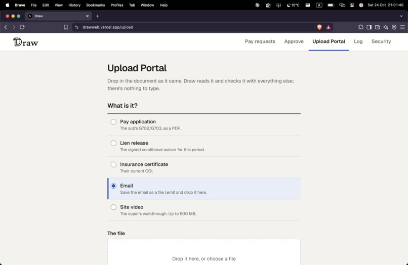Image resolution: width=408 pixels, height=265 pixels.
Task: Click the weather 15°C menu bar item
Action: (x=293, y=5)
